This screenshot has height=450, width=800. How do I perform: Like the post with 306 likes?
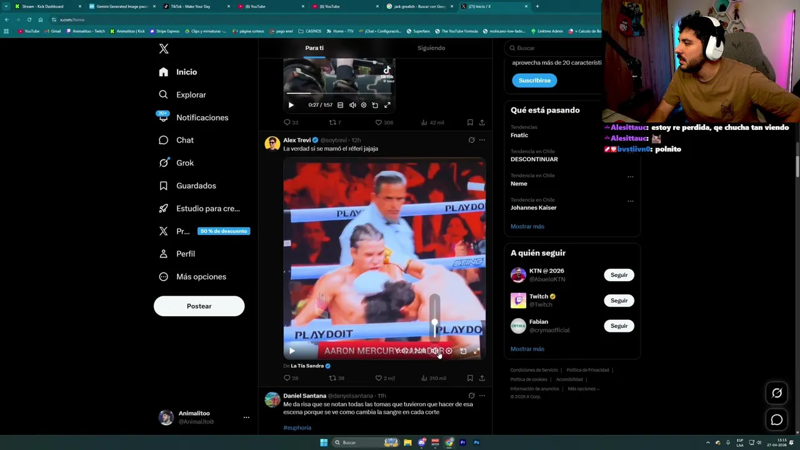(384, 122)
